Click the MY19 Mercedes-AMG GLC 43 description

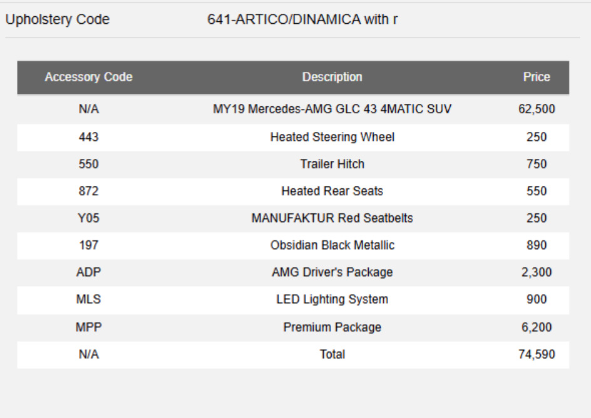[x=332, y=110]
